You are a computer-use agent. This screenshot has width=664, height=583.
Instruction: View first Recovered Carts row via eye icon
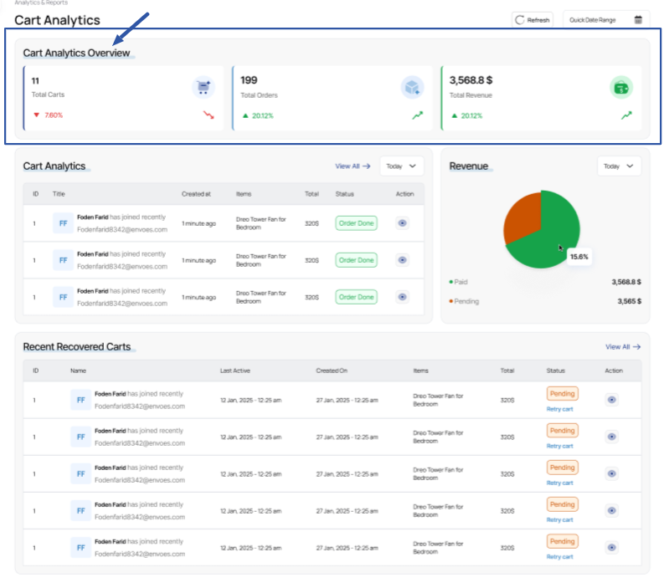(611, 400)
